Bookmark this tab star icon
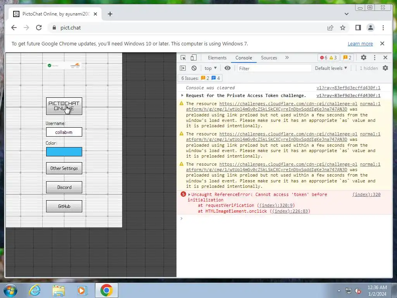This screenshot has width=397, height=298. click(343, 28)
